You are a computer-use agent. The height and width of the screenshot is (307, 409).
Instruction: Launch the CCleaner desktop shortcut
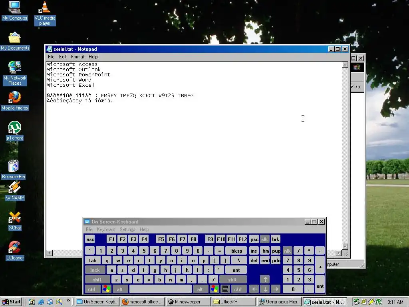tap(15, 251)
